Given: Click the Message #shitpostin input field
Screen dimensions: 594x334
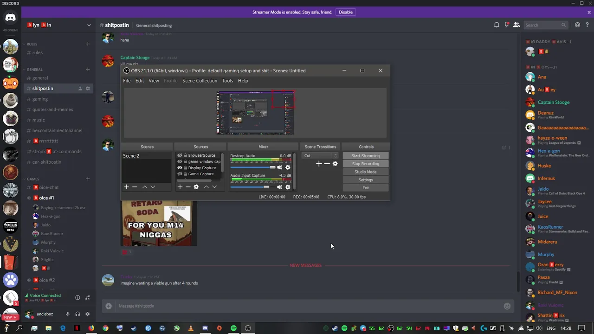Looking at the screenshot, I should [x=309, y=306].
